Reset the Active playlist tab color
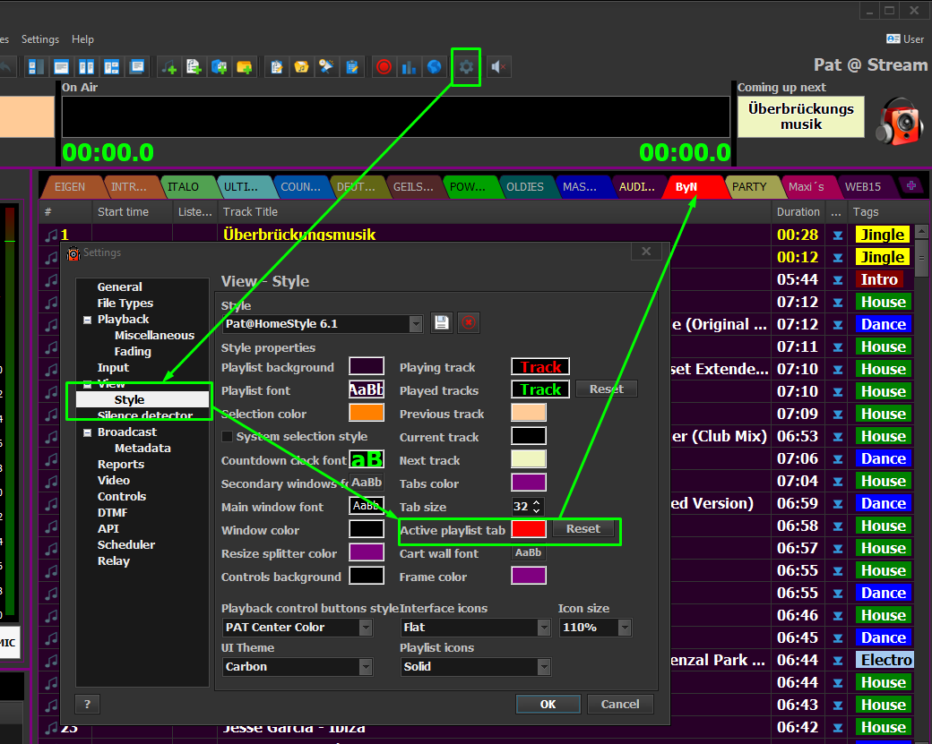The height and width of the screenshot is (744, 932). coord(583,529)
